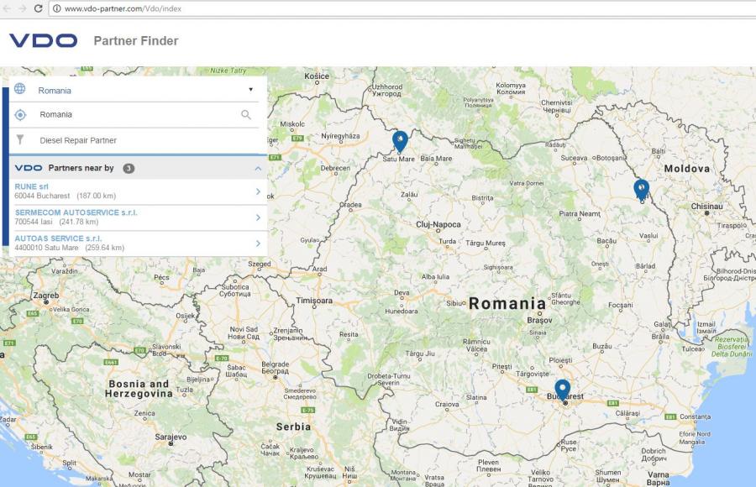Reload the page with the browser refresh button
The image size is (756, 487).
tap(39, 8)
